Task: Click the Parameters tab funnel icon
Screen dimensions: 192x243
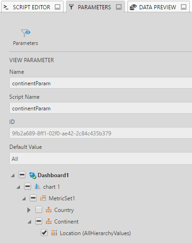Action: pos(71,7)
